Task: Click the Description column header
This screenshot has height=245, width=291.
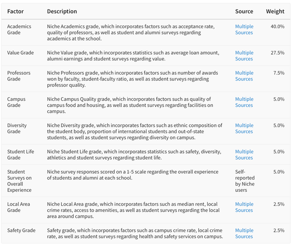Action: (62, 11)
